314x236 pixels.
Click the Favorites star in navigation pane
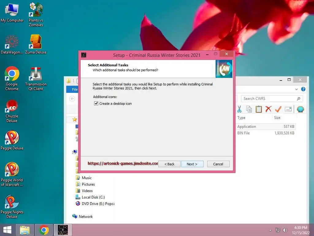point(75,120)
